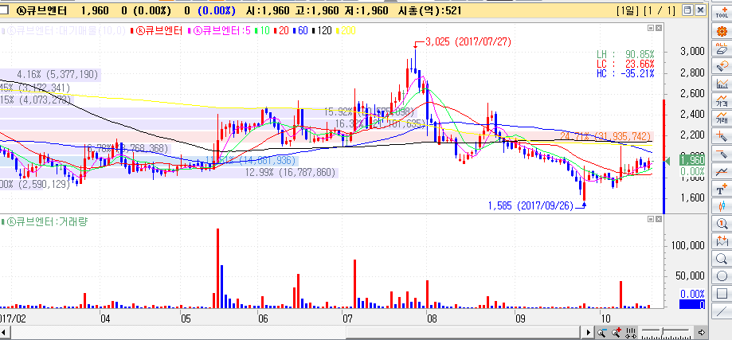Viewport: 732px width, 340px height.
Task: Toggle the 120 moving average legend item
Action: [x=324, y=31]
